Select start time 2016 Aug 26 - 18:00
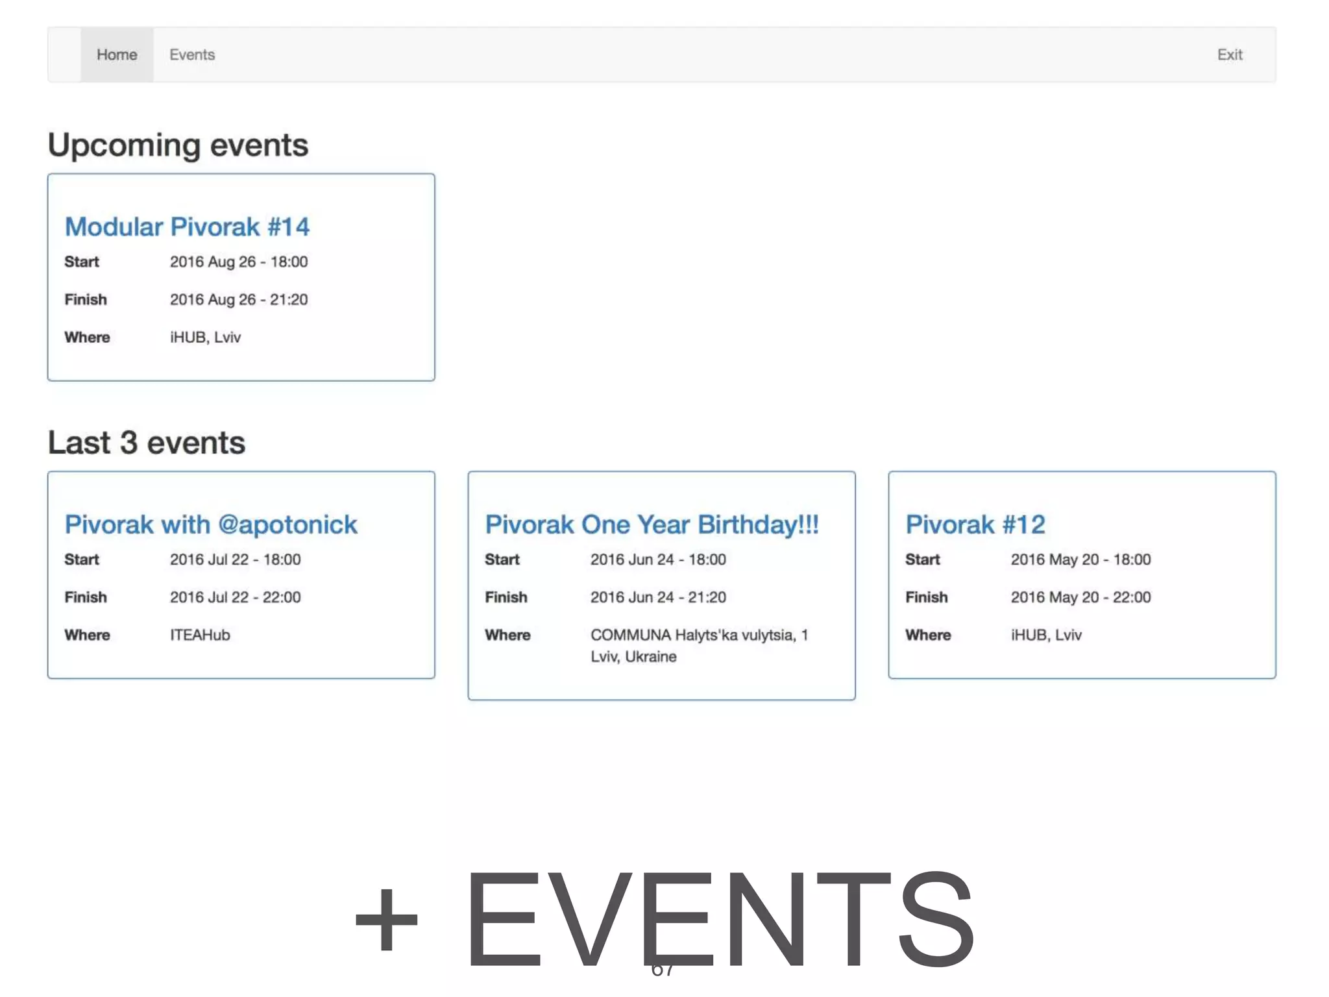 coord(239,262)
